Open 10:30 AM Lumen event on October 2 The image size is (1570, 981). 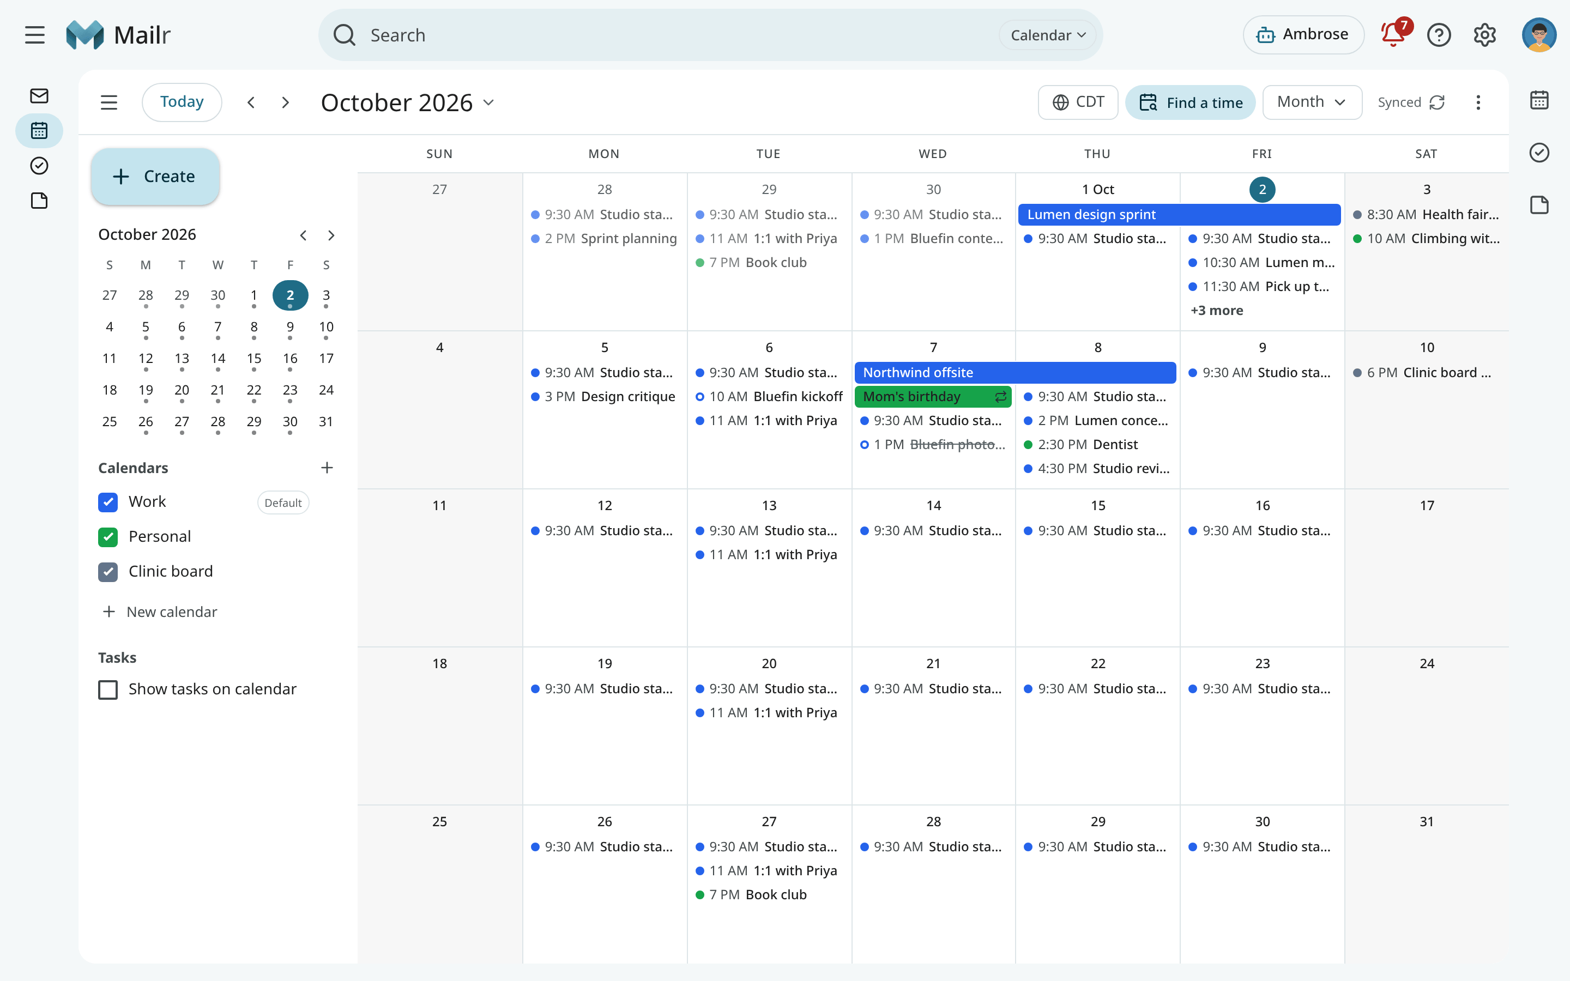[x=1262, y=263]
